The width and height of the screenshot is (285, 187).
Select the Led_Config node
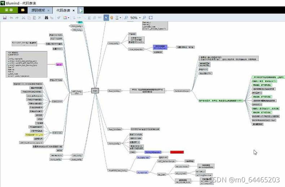(x=77, y=155)
